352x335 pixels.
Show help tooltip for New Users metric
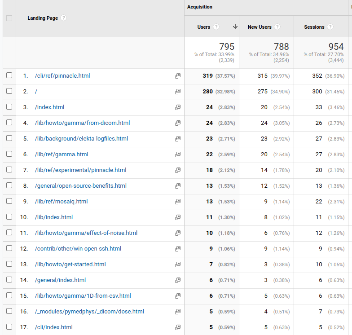click(277, 27)
